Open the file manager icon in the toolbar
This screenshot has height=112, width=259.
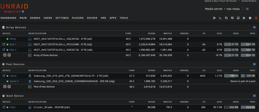pyautogui.click(x=226, y=18)
